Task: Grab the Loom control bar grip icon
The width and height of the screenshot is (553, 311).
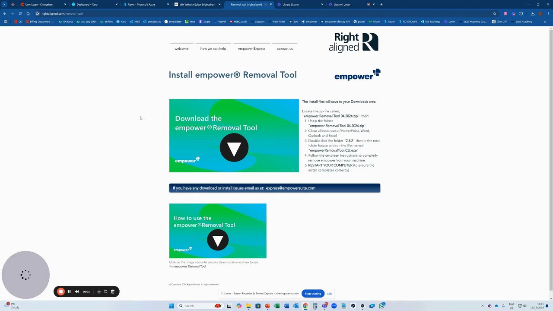Action: [99, 292]
